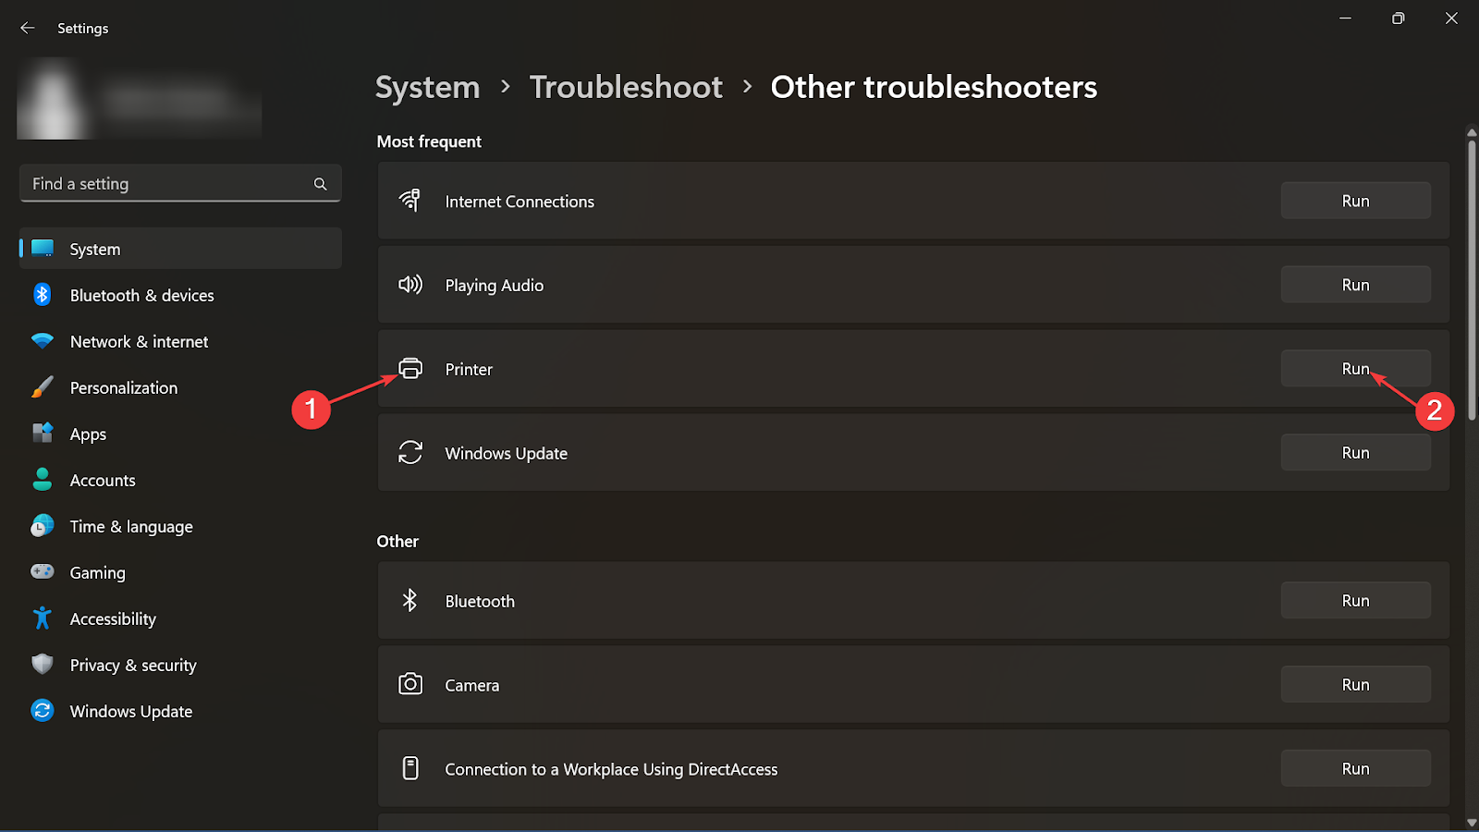Open Accessibility settings page

click(x=180, y=618)
